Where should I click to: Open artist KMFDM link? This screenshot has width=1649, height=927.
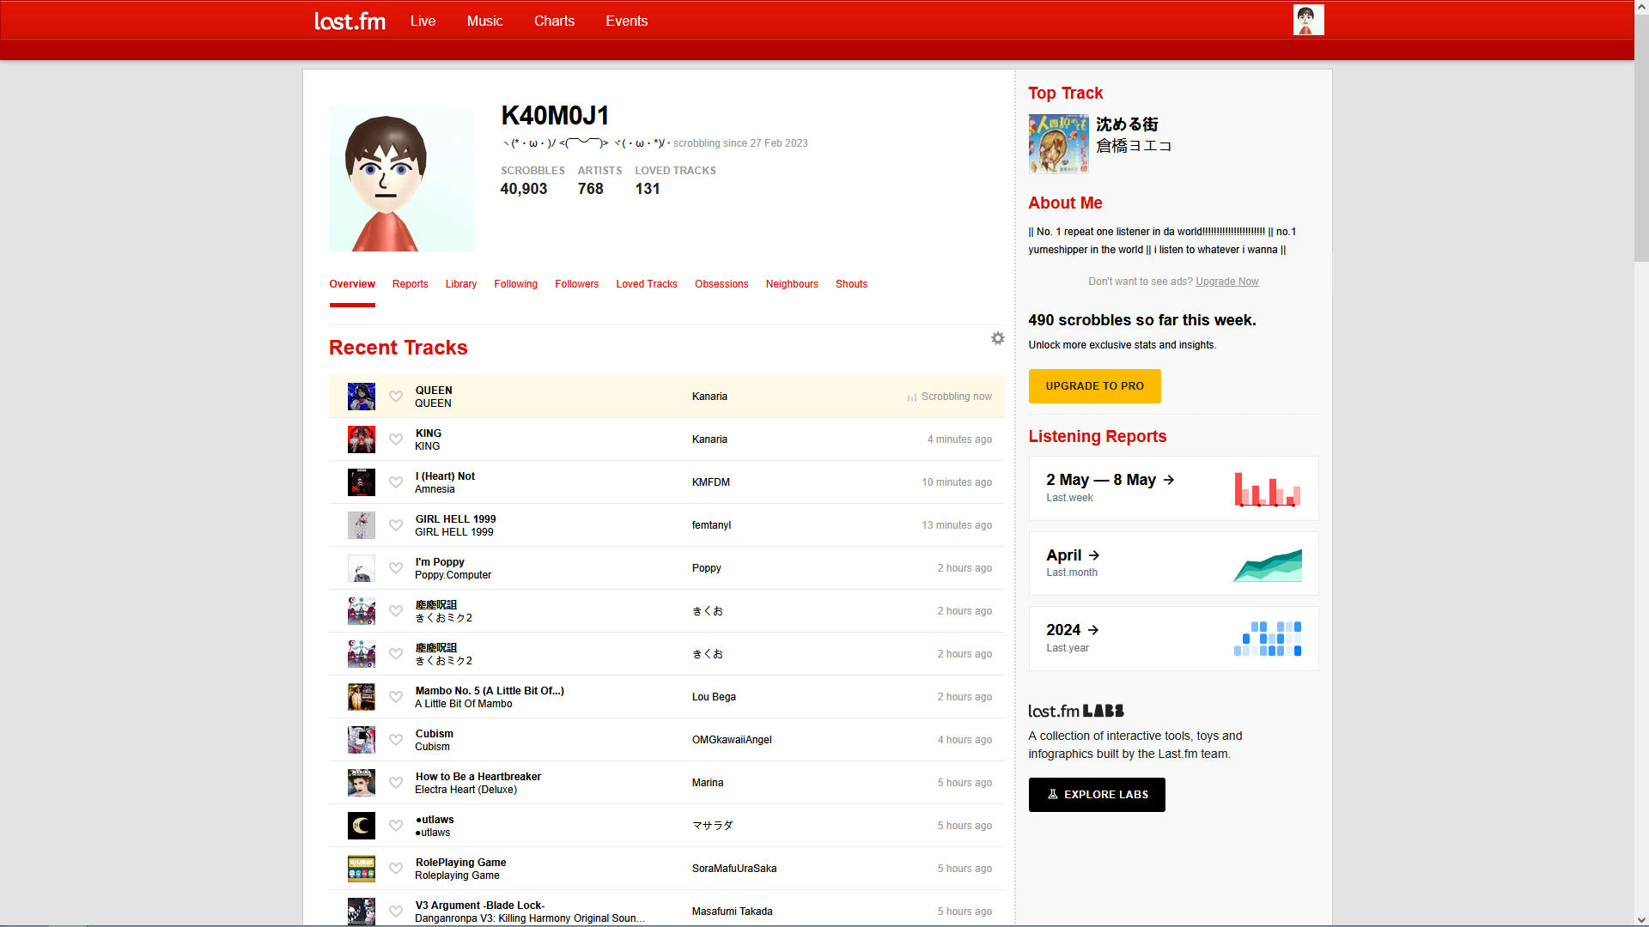[x=710, y=482]
